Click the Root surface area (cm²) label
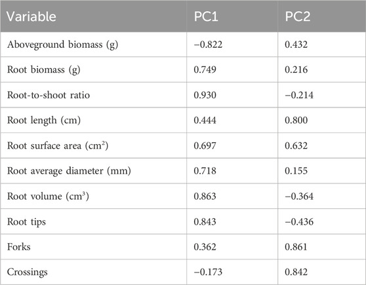 [58, 145]
